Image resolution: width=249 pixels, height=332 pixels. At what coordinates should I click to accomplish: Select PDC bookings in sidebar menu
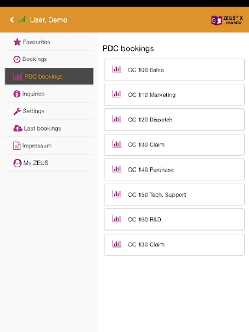49,77
